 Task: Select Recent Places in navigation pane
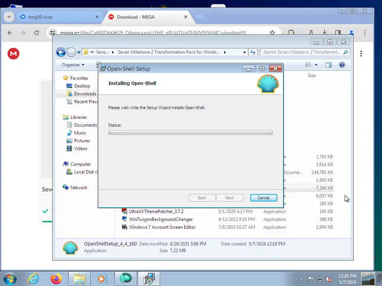(82, 101)
